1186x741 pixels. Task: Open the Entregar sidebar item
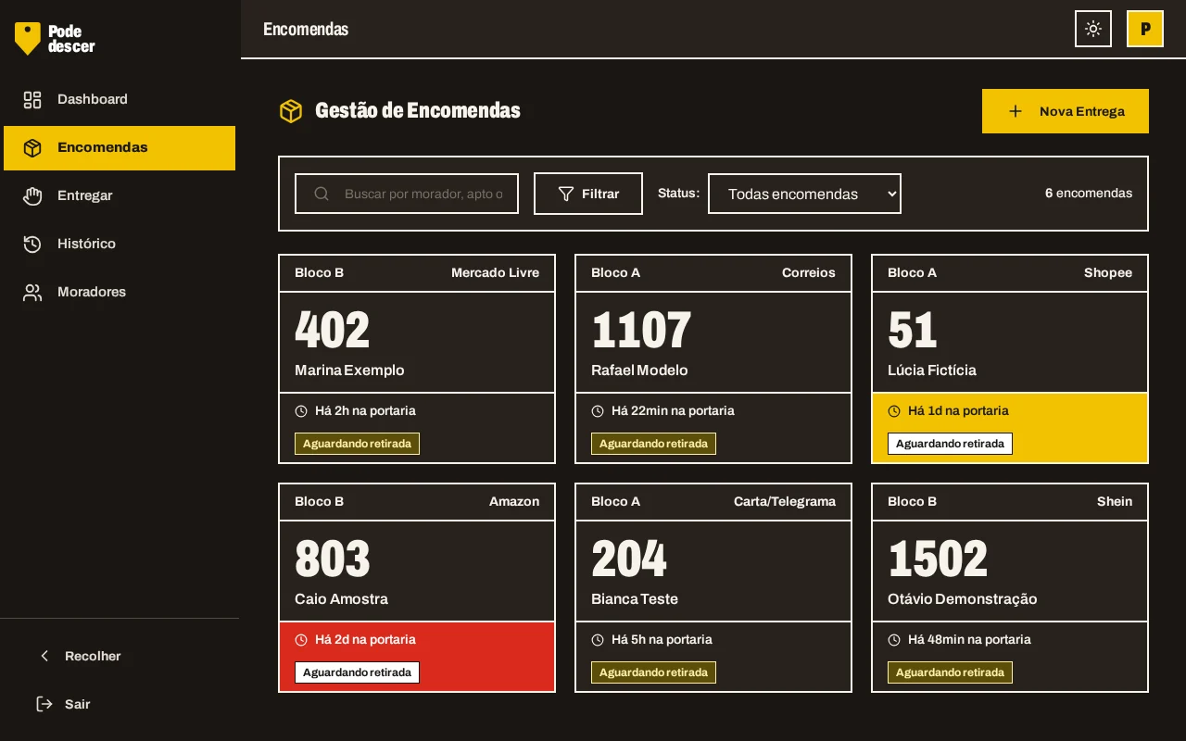click(x=120, y=195)
